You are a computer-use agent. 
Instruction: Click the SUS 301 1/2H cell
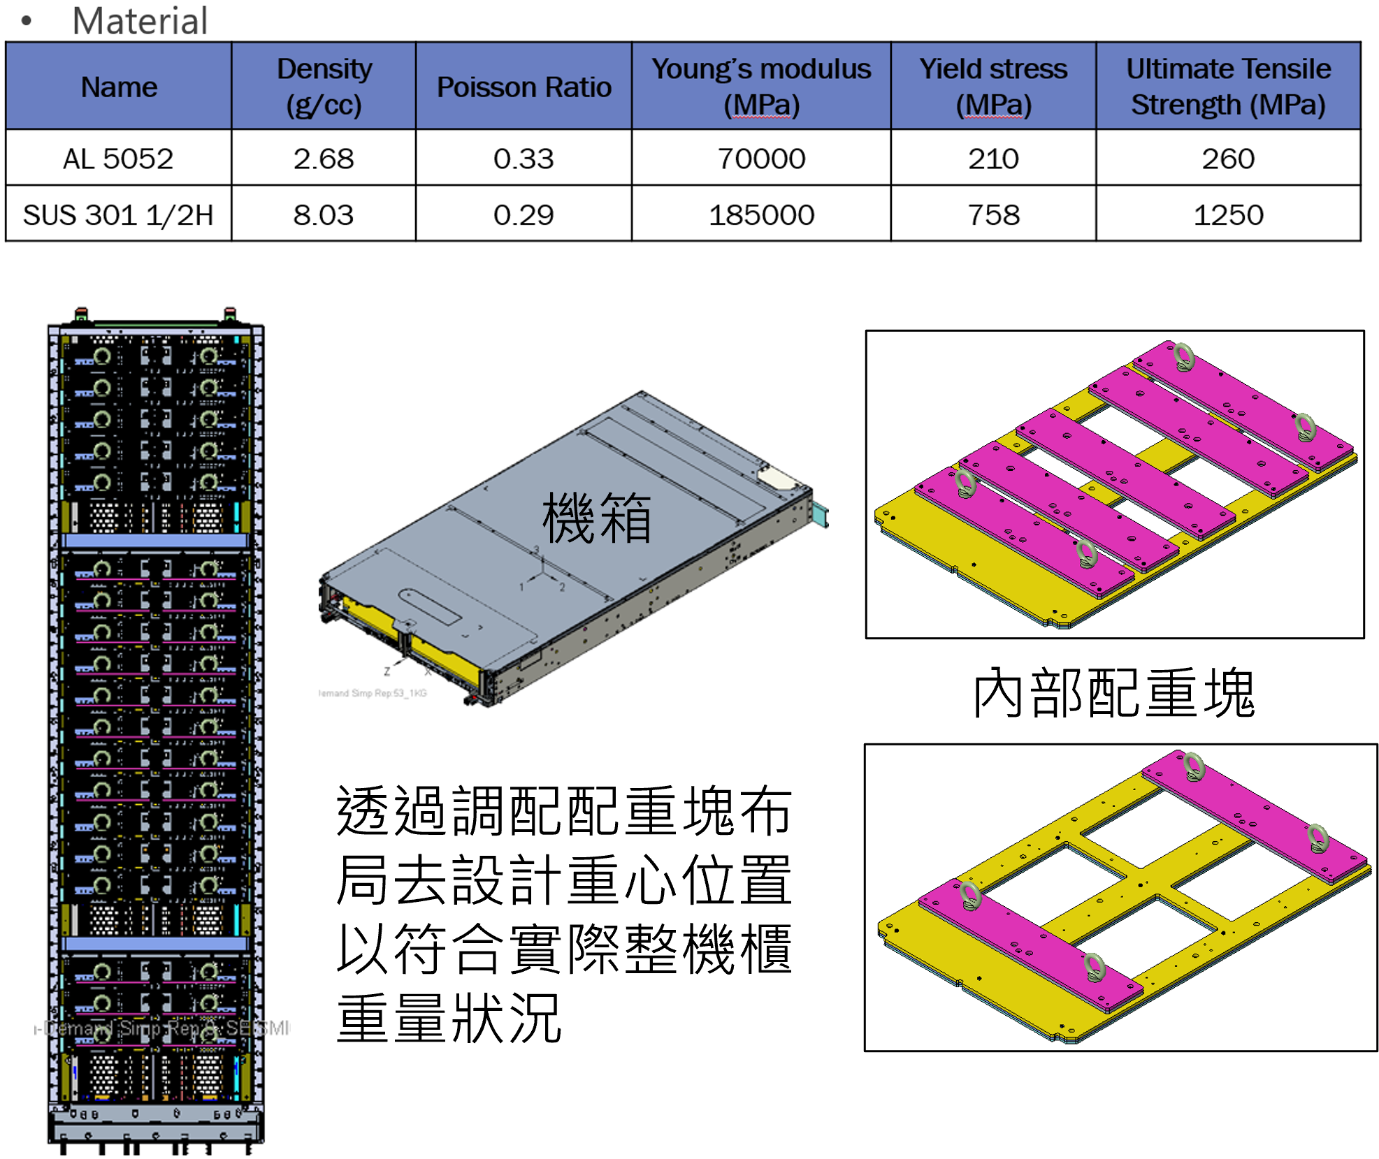pos(118,214)
